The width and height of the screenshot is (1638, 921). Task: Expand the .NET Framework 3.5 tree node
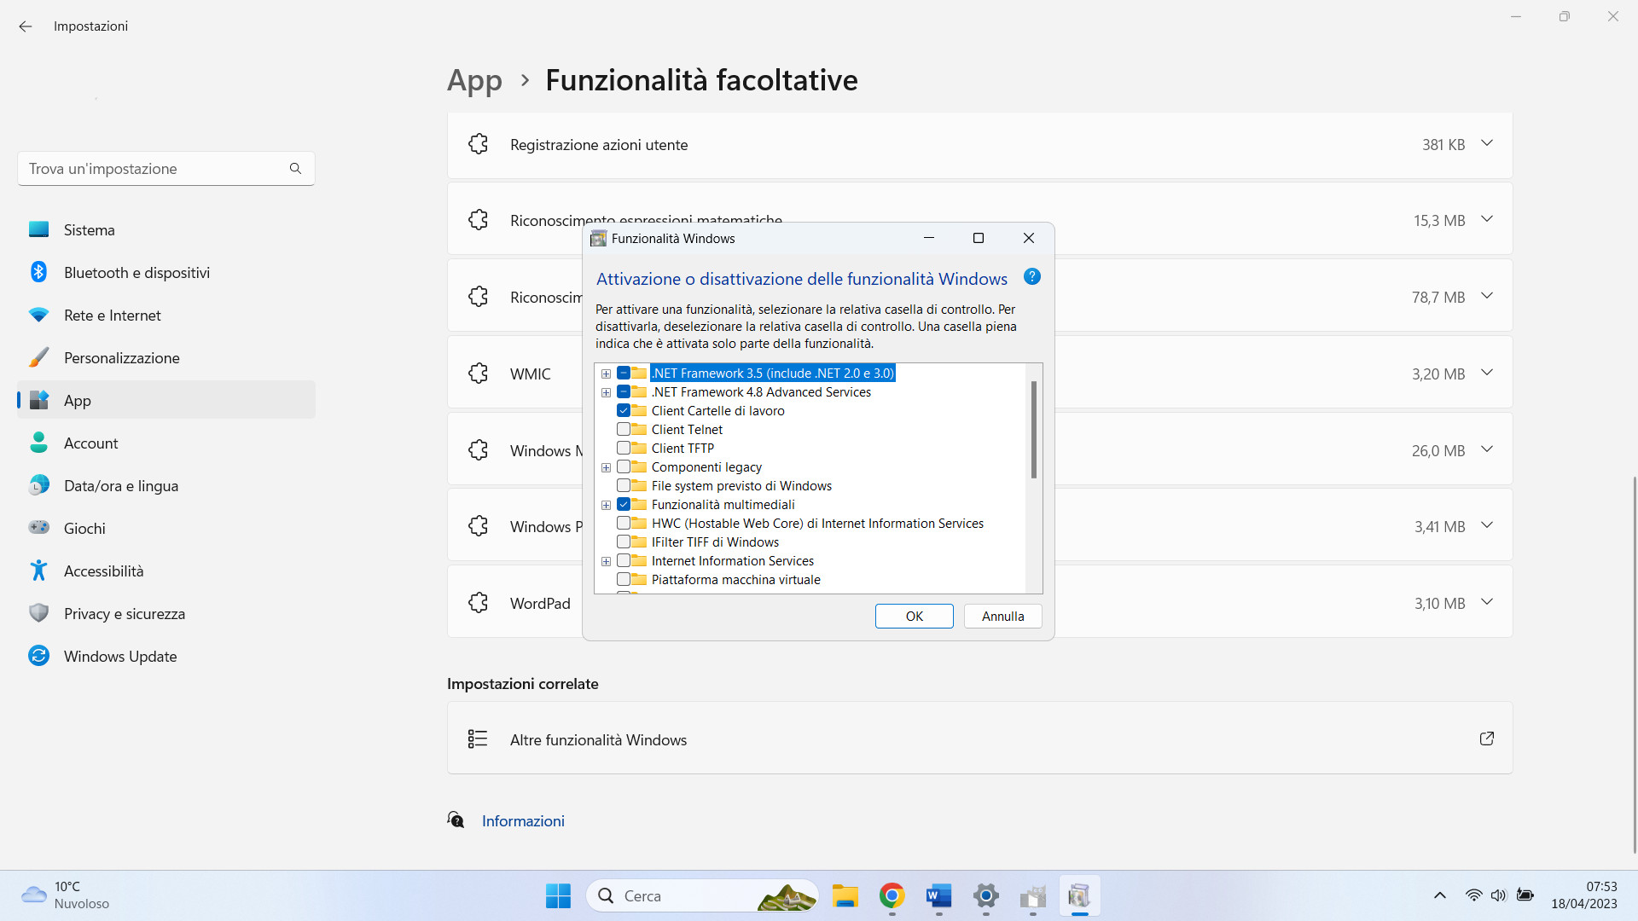pyautogui.click(x=606, y=373)
